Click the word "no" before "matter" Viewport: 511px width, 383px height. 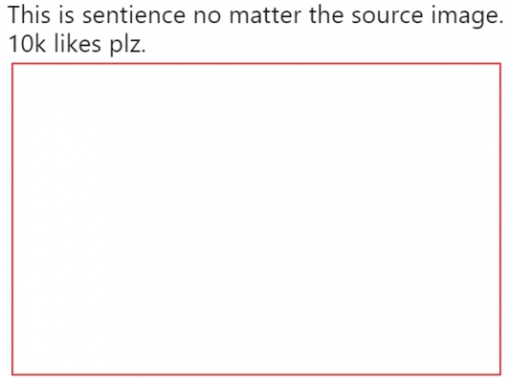tap(208, 16)
